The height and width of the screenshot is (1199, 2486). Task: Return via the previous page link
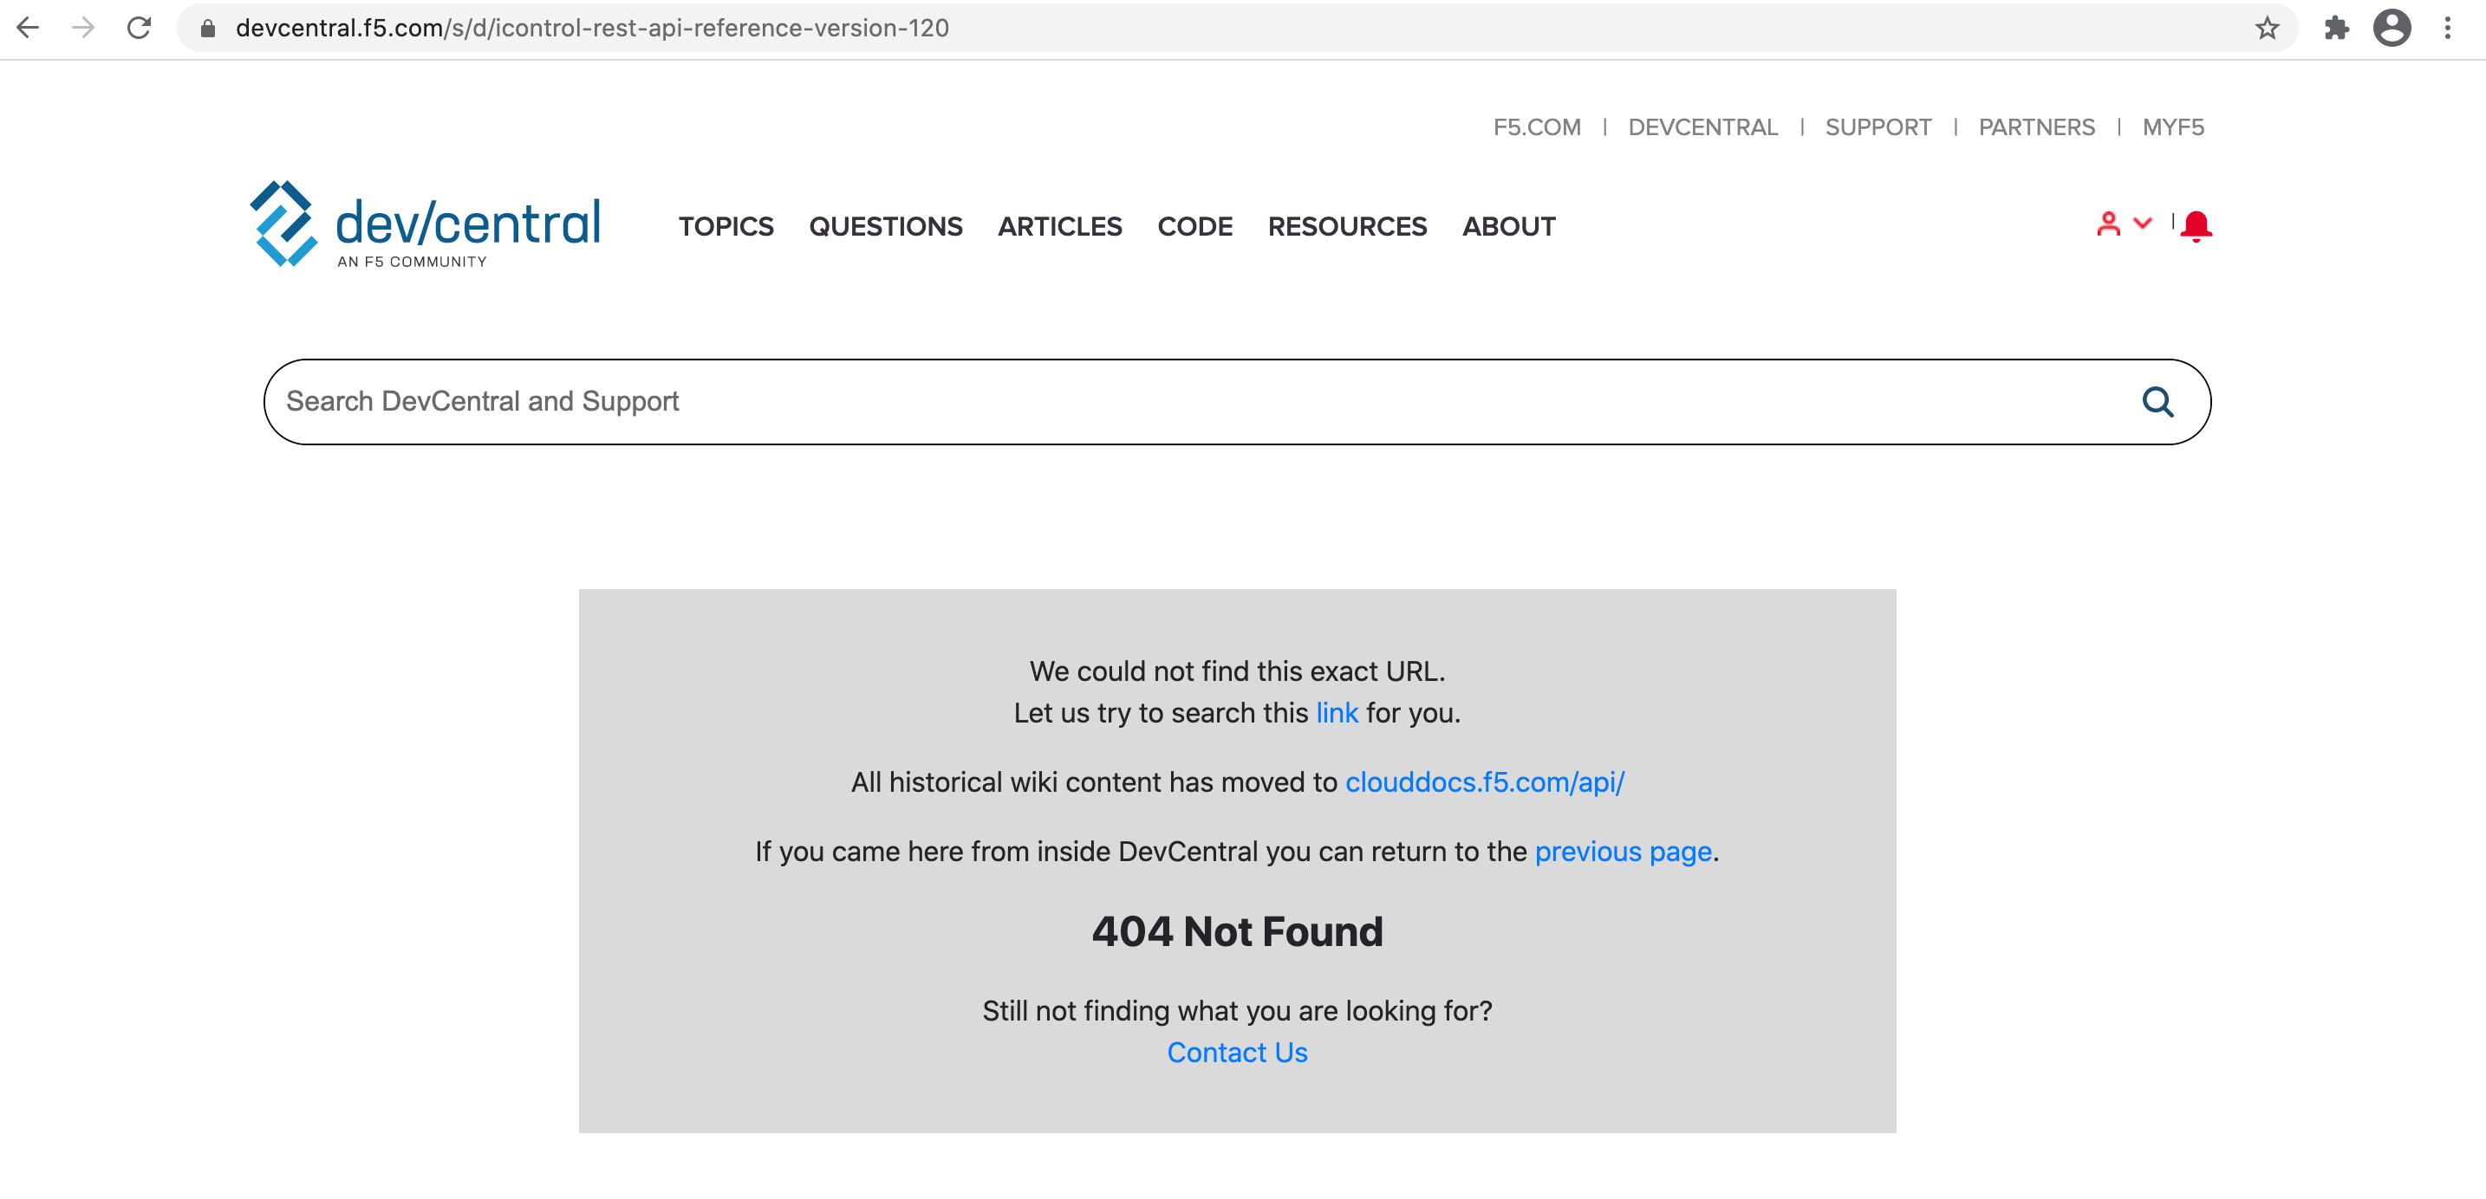pos(1624,852)
